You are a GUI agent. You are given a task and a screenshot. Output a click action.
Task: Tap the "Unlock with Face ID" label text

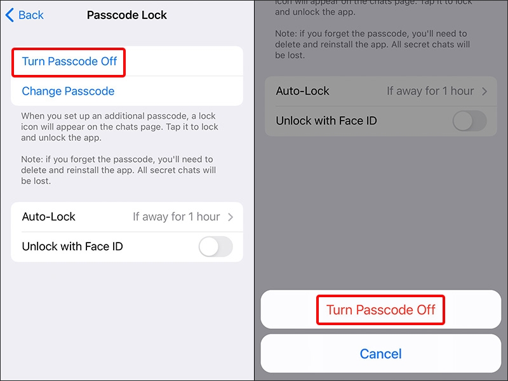click(x=74, y=246)
